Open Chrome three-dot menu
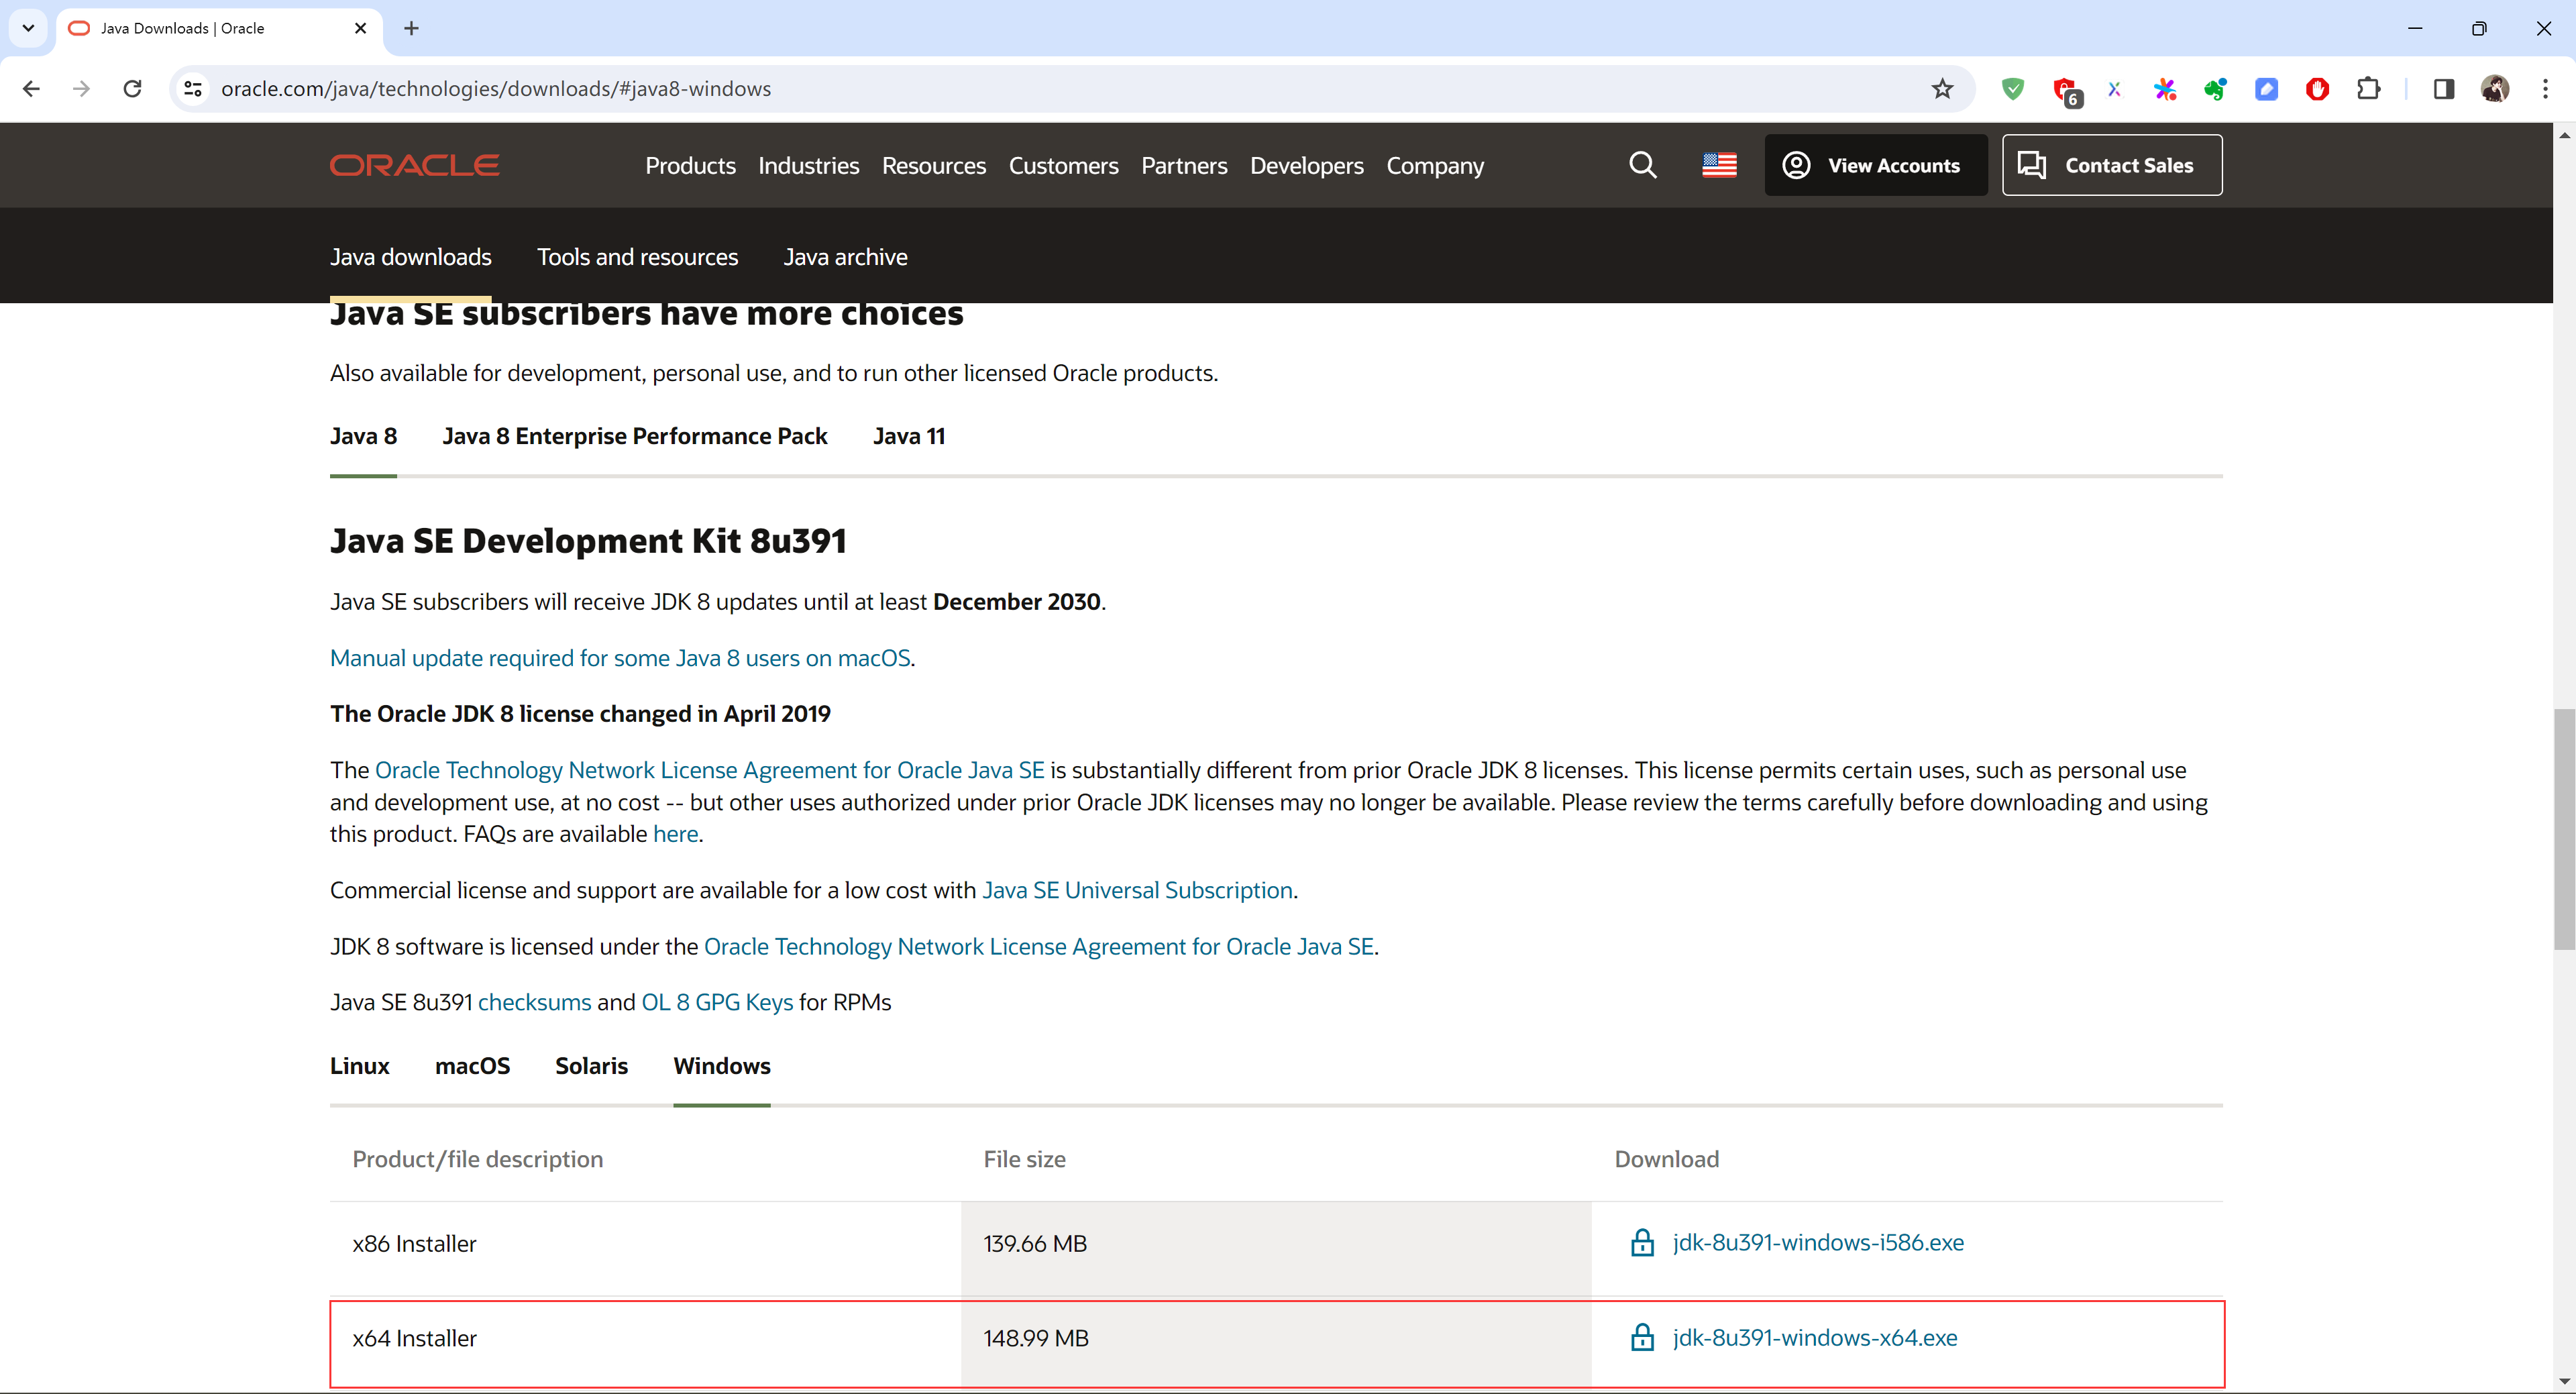 point(2545,89)
